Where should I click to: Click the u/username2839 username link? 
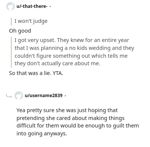(x=43, y=96)
